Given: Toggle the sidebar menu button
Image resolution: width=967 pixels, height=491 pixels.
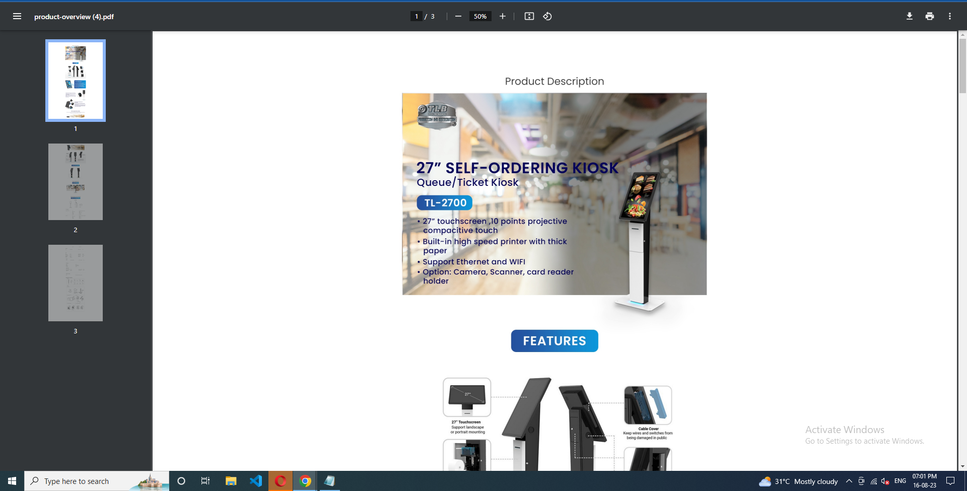Looking at the screenshot, I should [17, 16].
